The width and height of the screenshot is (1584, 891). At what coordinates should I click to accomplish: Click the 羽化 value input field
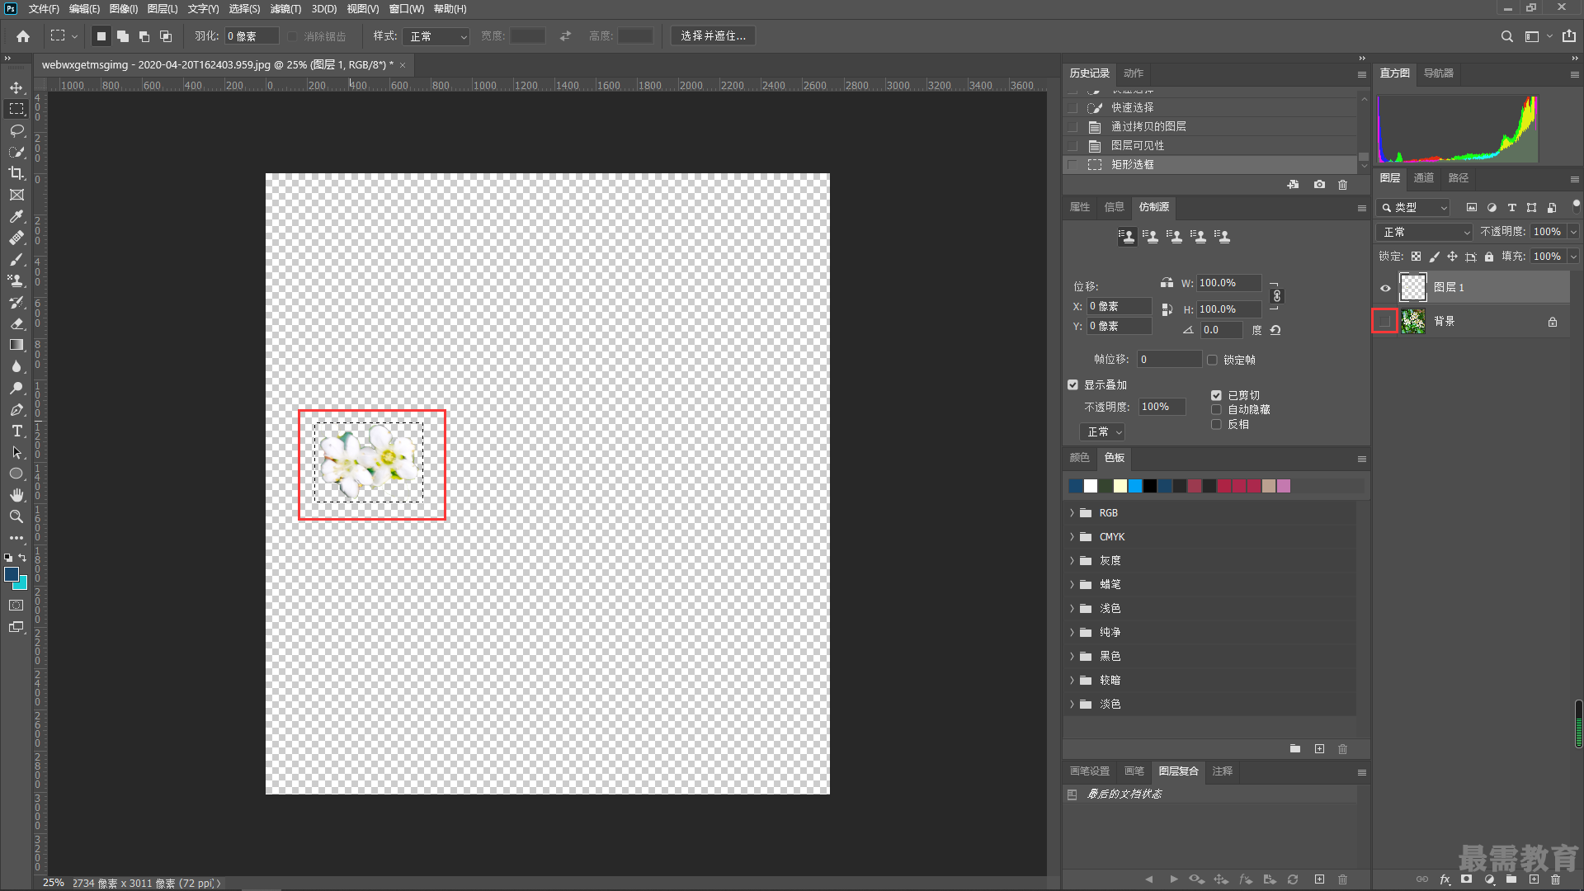point(252,36)
